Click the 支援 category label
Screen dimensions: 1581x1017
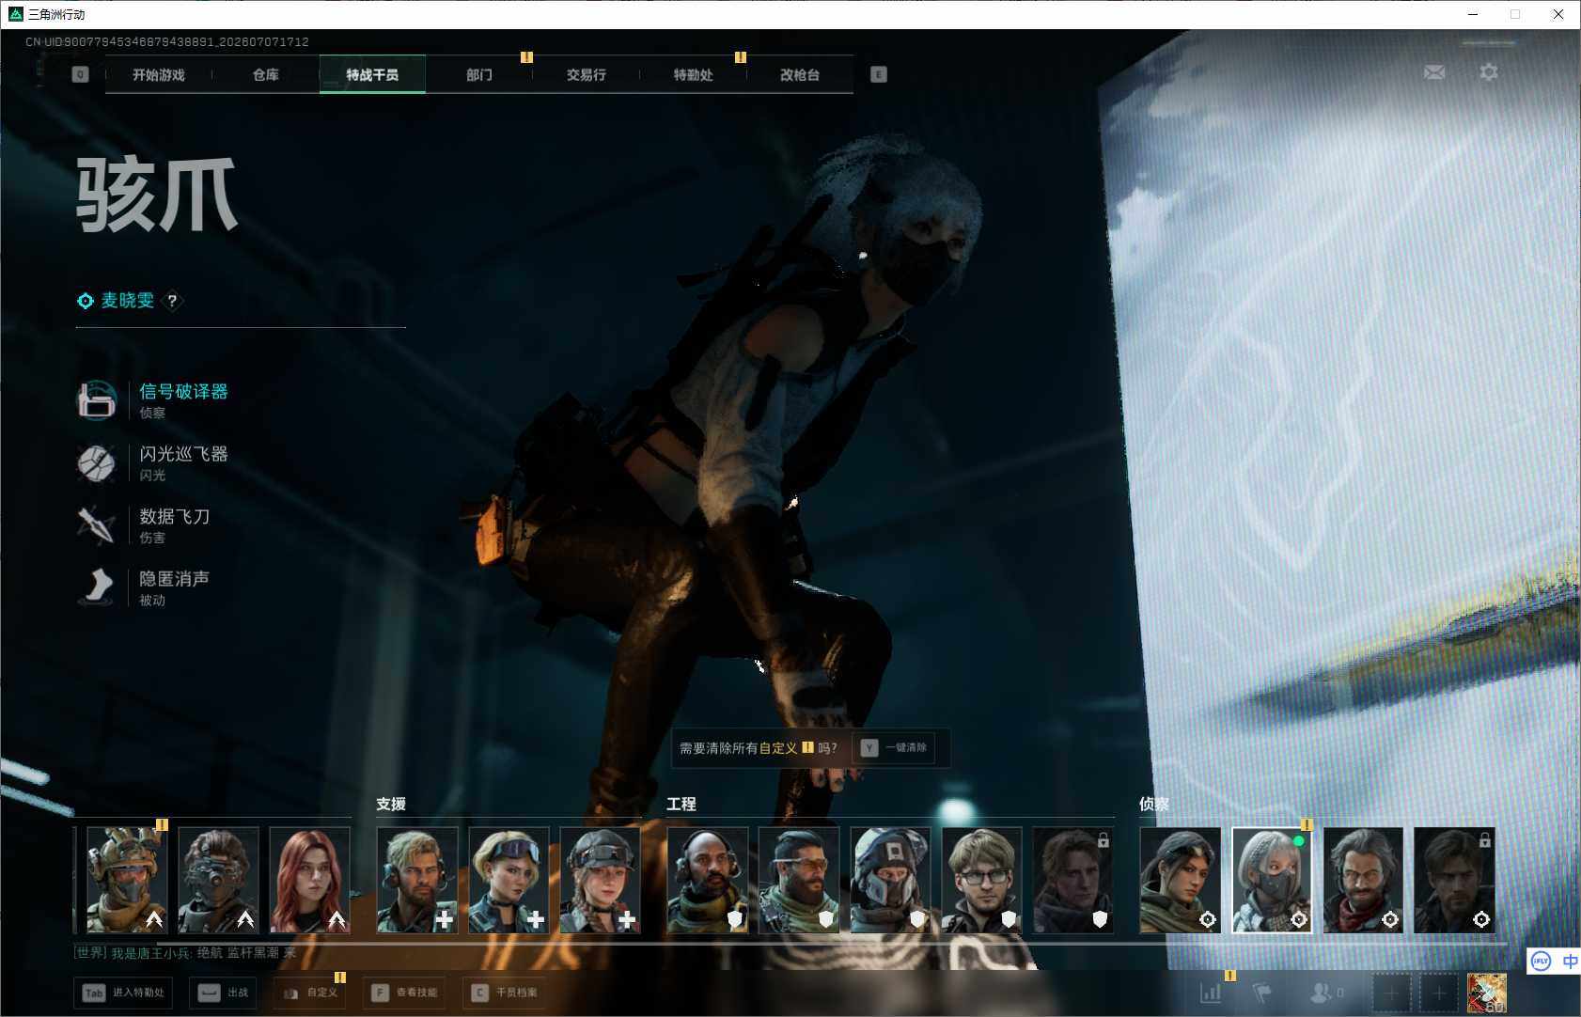pos(391,804)
